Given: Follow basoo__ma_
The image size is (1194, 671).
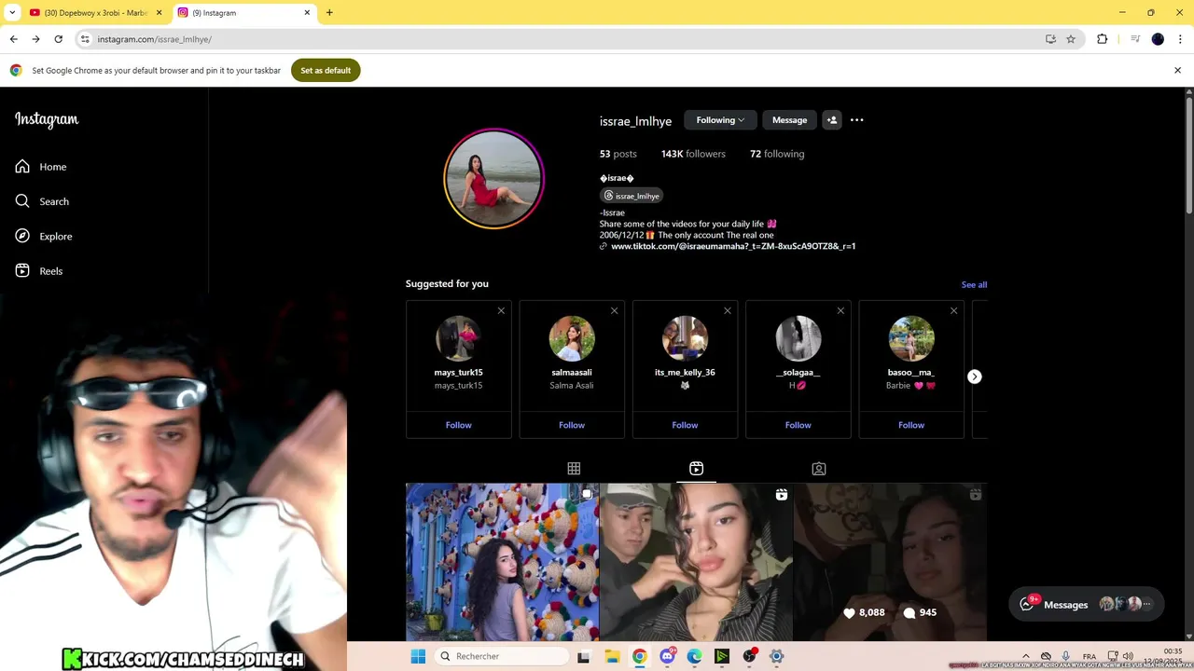Looking at the screenshot, I should coord(911,425).
